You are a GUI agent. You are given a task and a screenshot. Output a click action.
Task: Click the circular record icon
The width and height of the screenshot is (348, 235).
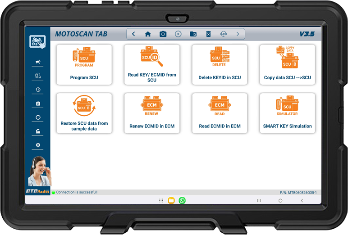click(178, 34)
